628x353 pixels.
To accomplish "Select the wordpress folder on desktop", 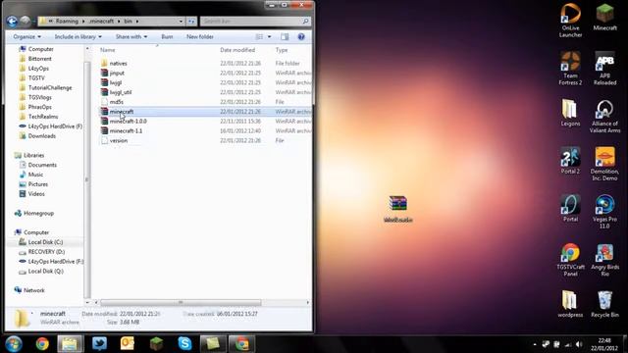I will pyautogui.click(x=570, y=304).
